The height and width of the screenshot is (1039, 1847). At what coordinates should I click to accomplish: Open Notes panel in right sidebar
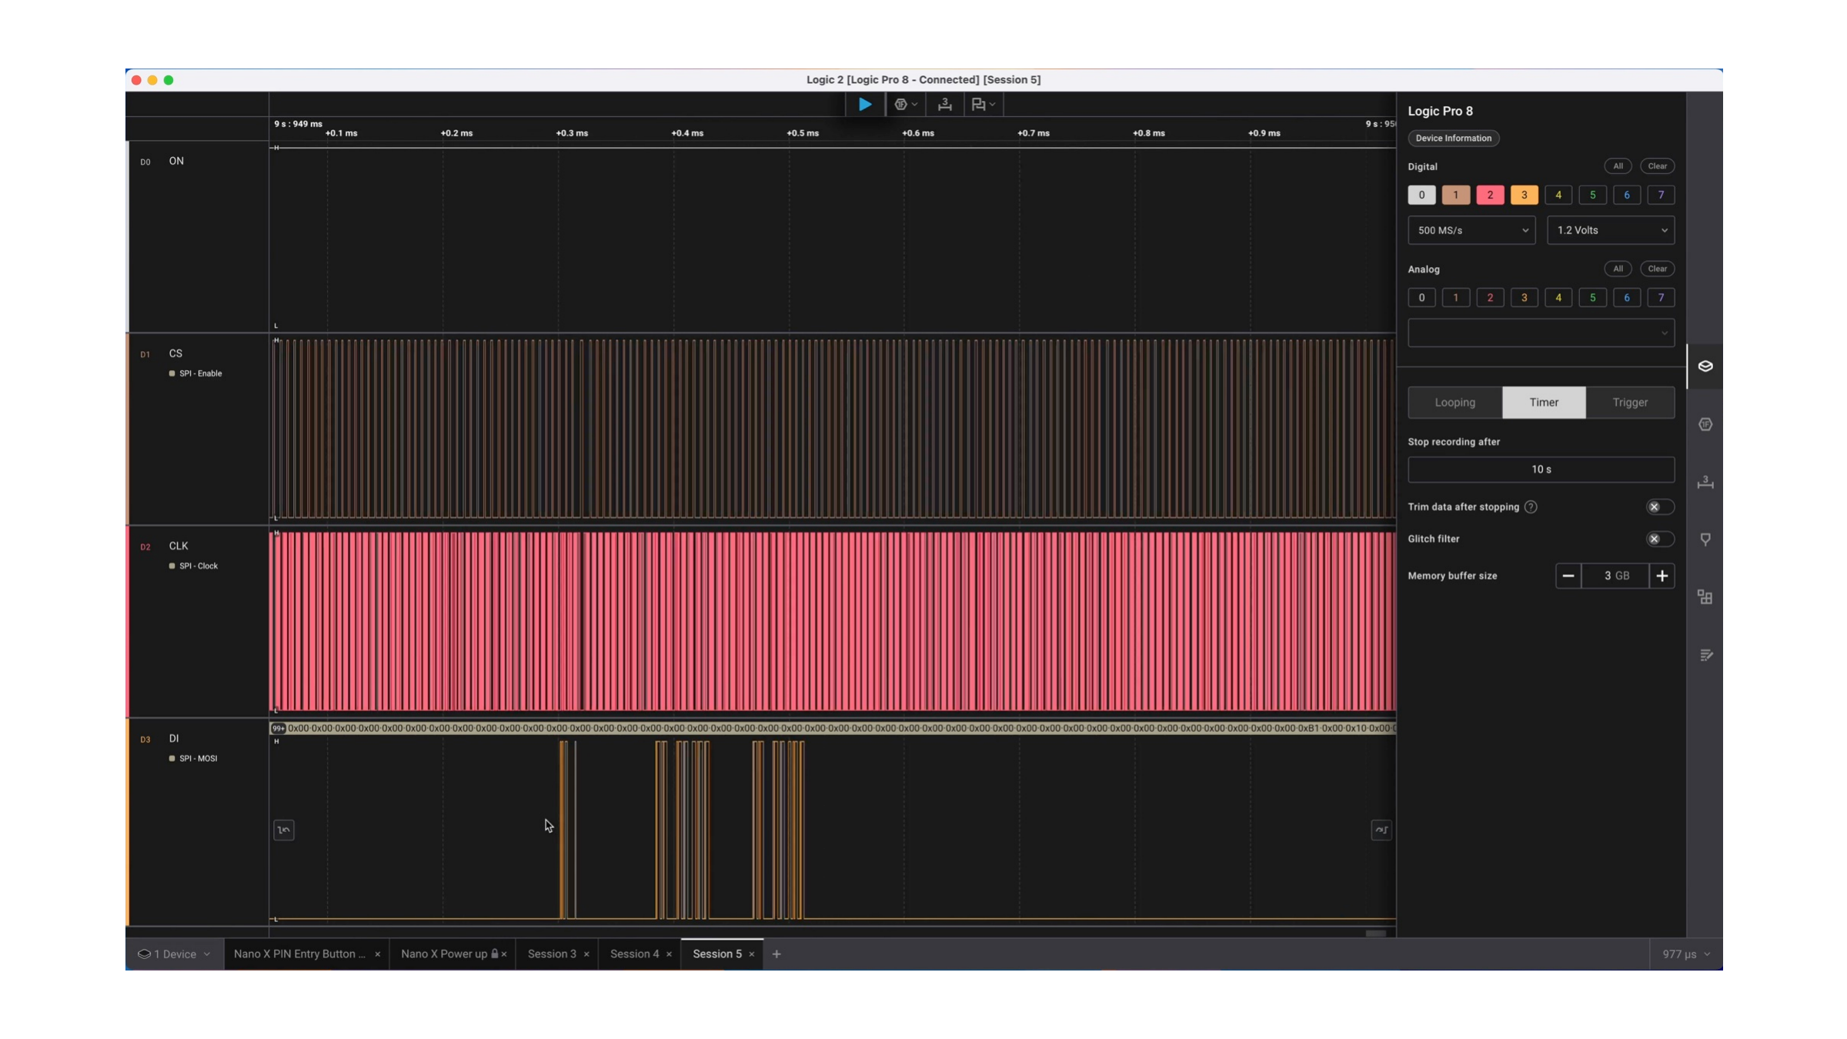[1705, 655]
